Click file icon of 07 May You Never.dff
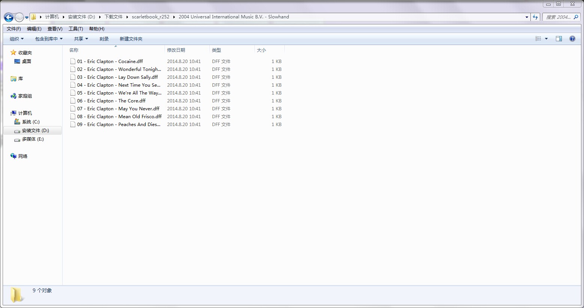Screen dimensions: 584x308 point(73,108)
